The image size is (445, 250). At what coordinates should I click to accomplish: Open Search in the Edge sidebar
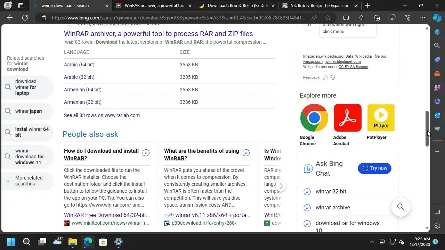pos(437,45)
